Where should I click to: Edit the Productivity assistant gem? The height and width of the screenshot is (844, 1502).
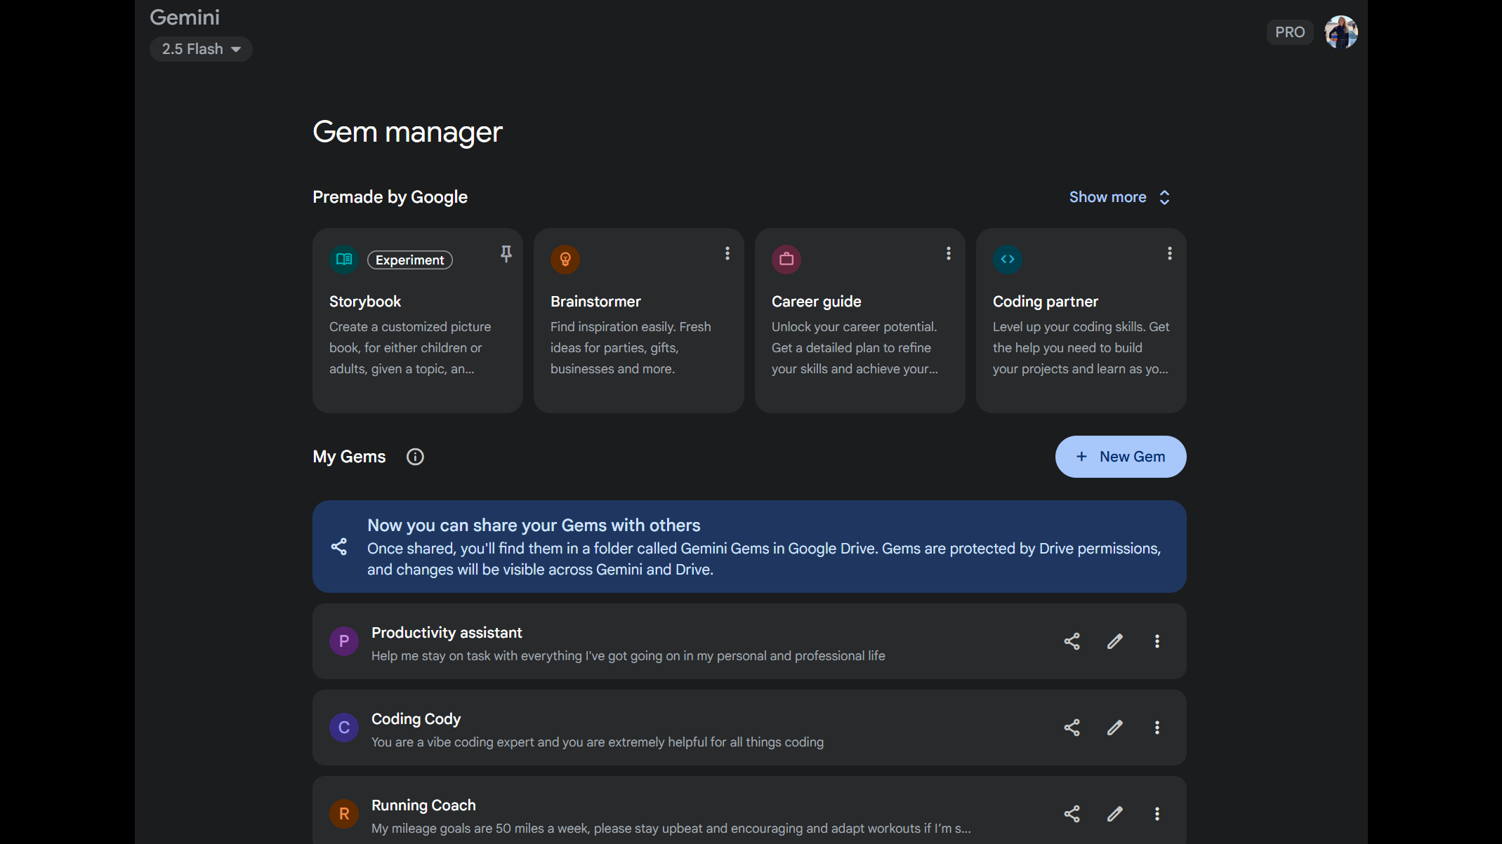tap(1114, 641)
